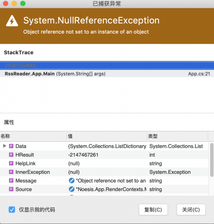The image size is (214, 224).
Task: Click the blue preview icon in Message value
Action: [x=71, y=181]
